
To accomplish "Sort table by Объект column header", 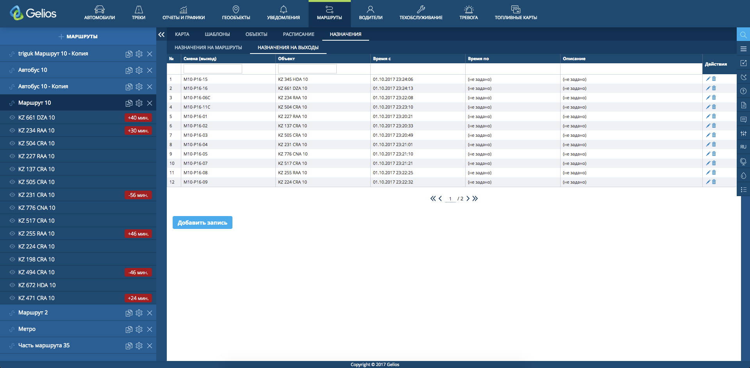I will click(x=286, y=59).
